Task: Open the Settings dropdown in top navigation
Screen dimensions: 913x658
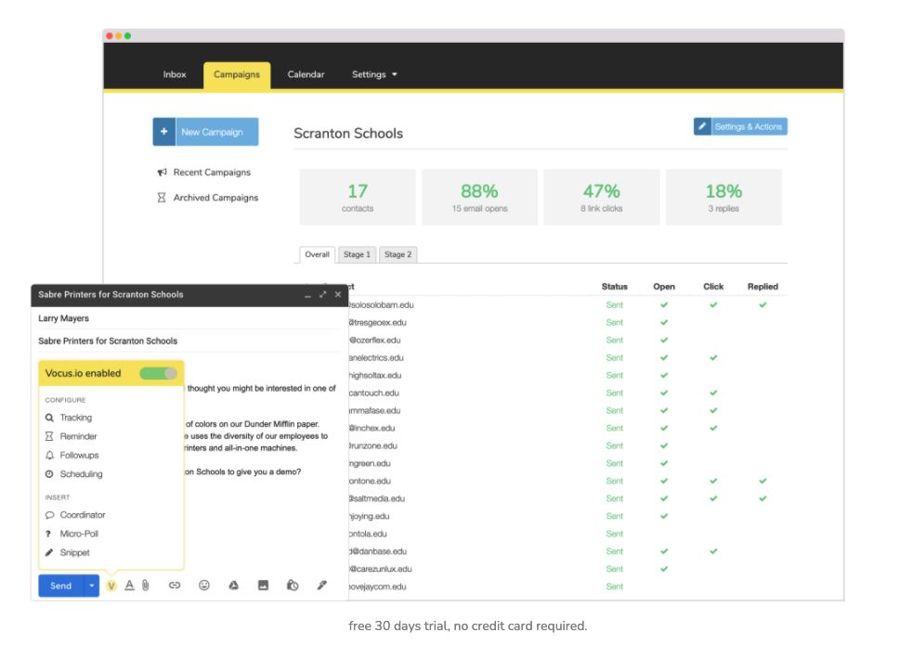Action: [374, 74]
